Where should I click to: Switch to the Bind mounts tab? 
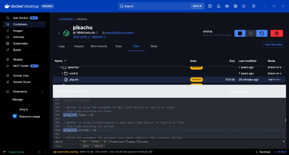click(x=99, y=46)
